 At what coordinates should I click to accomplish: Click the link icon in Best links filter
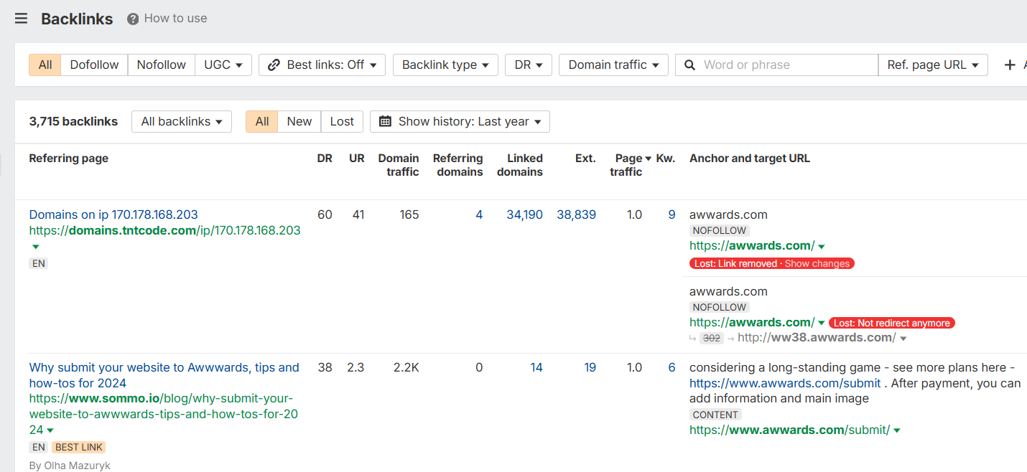tap(274, 65)
